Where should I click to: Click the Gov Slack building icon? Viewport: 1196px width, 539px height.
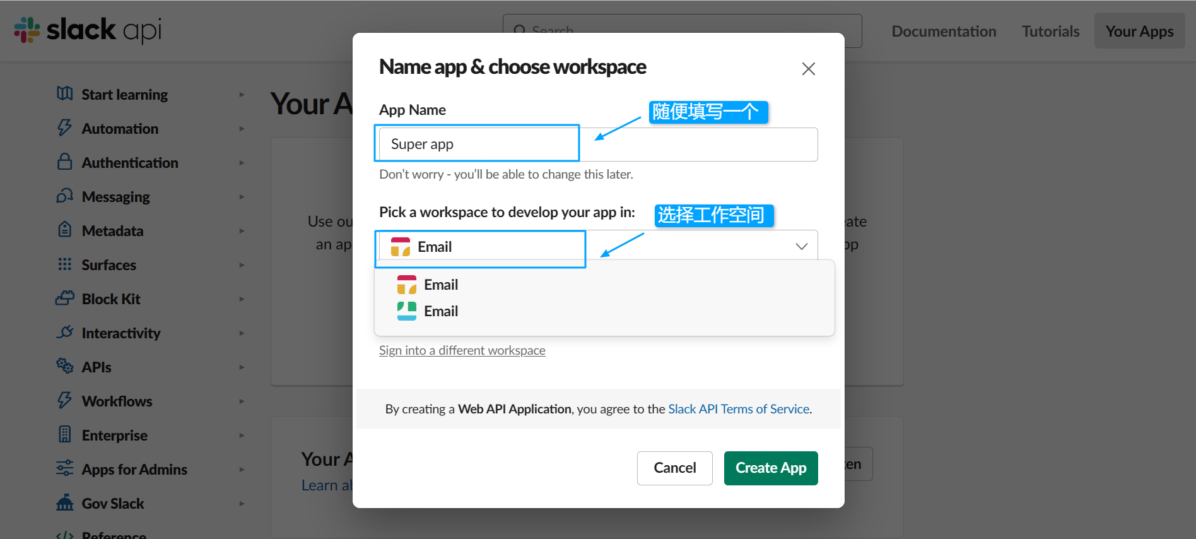(64, 503)
